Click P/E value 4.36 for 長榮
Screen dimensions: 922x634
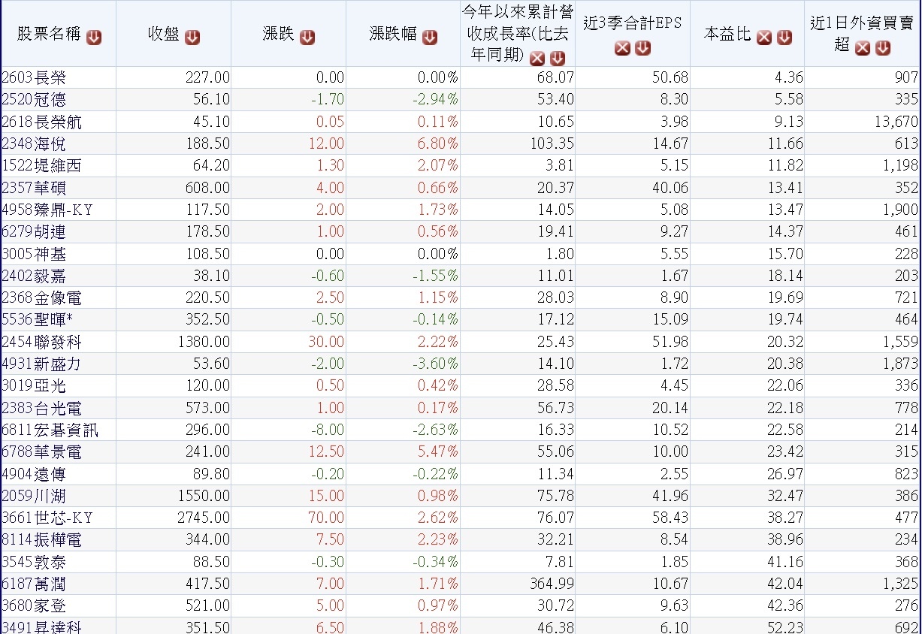(x=789, y=77)
